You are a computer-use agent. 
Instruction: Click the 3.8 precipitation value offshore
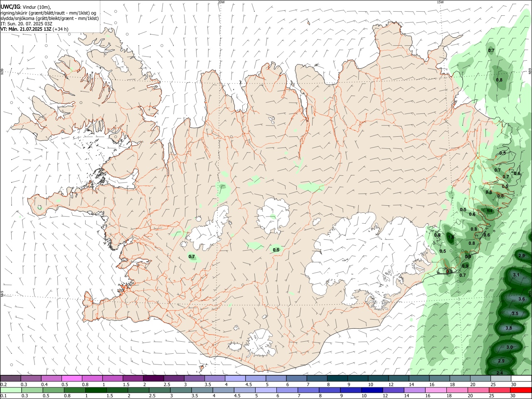point(509,328)
